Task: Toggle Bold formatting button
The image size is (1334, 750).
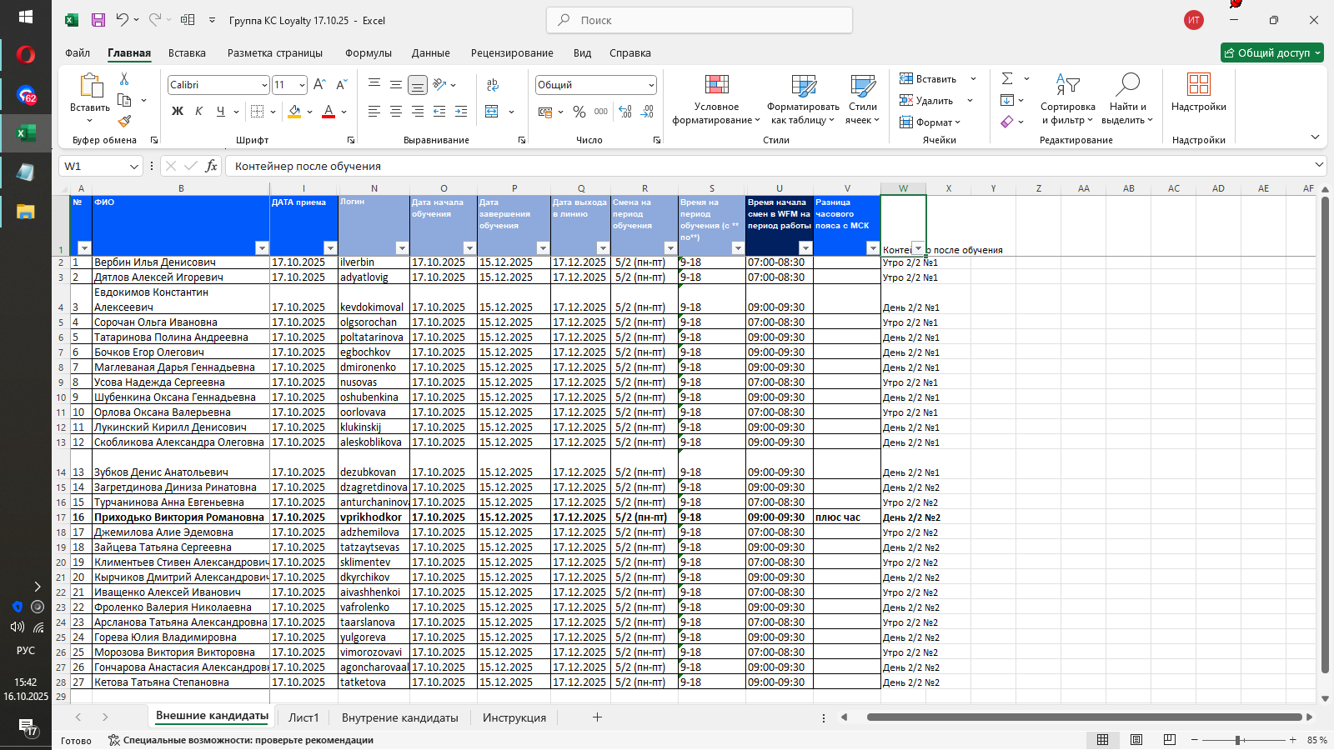Action: coord(178,112)
